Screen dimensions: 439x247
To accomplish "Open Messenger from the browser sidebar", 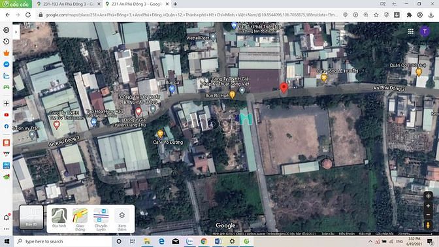I will [x=6, y=65].
